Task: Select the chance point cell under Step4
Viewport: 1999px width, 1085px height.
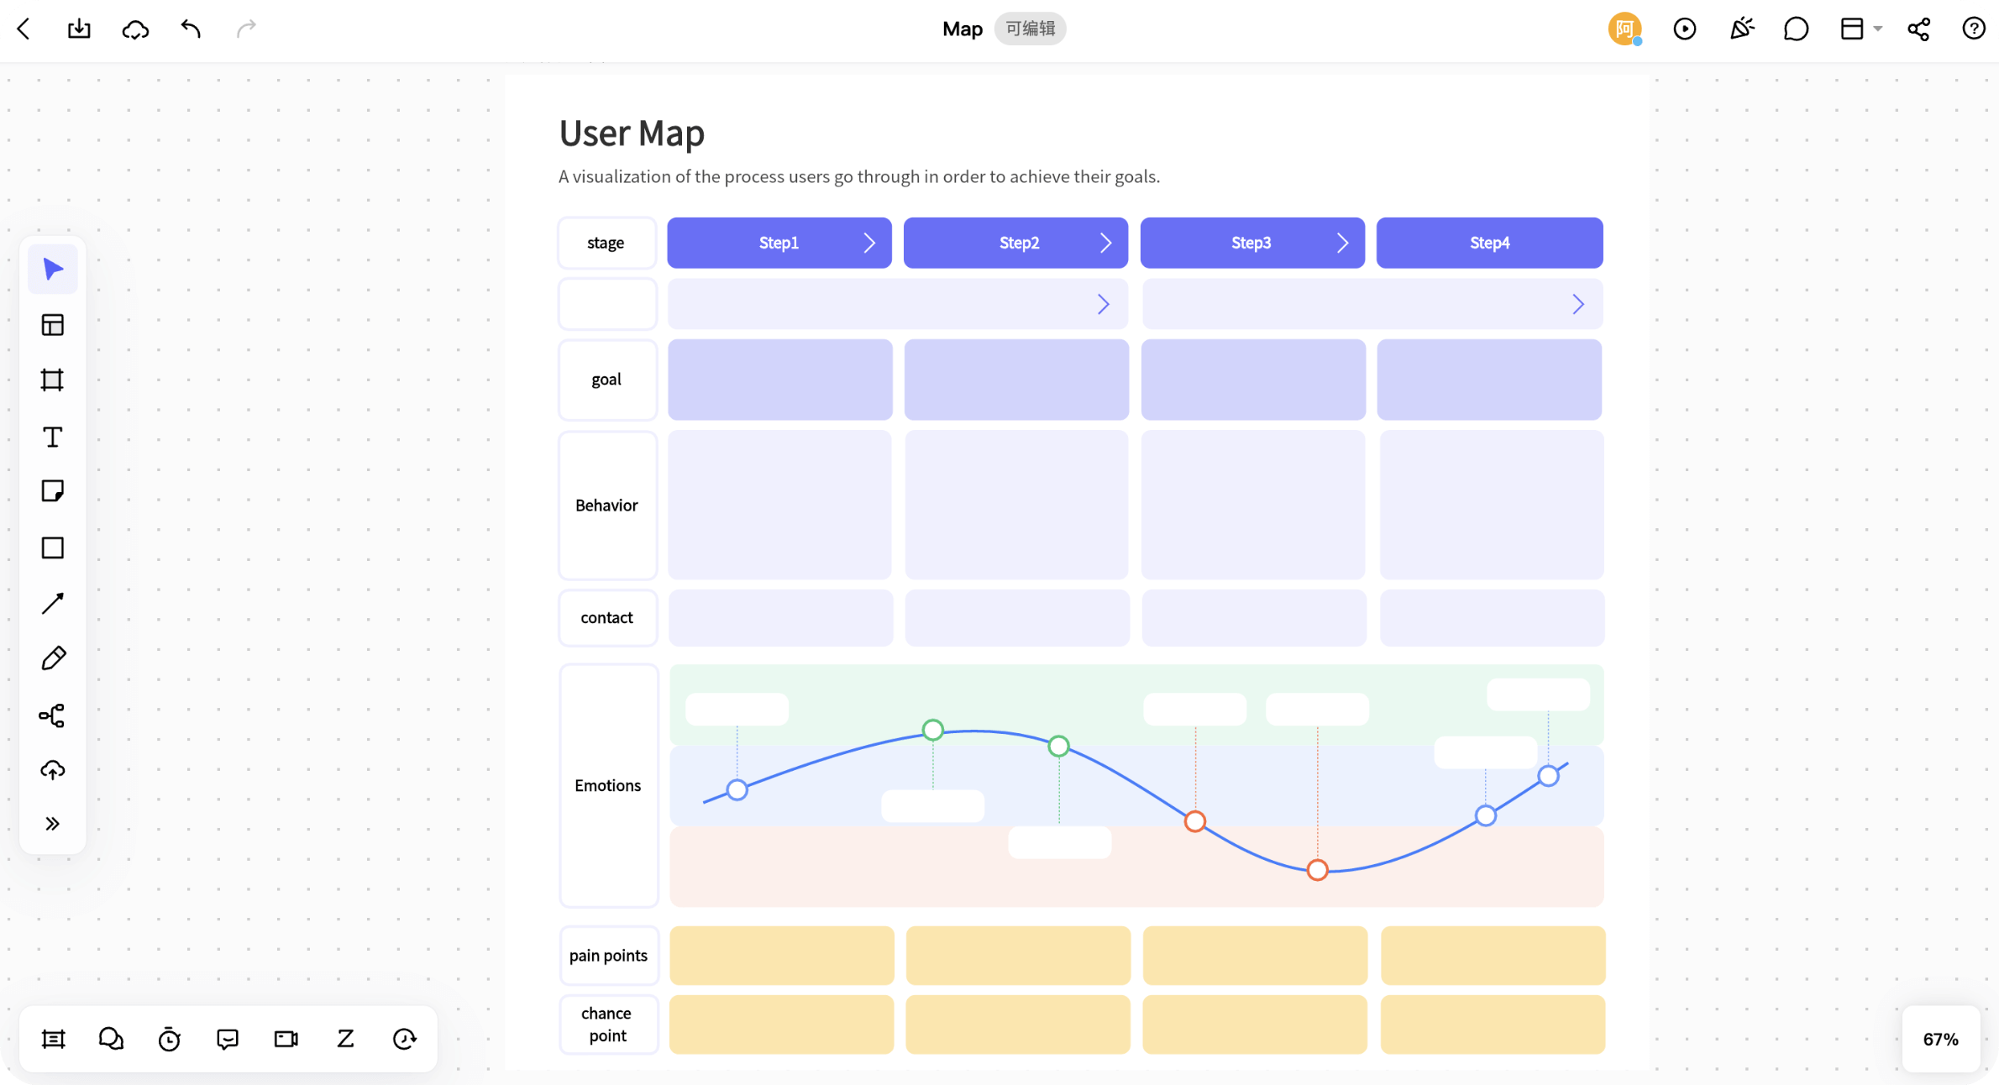Action: [x=1493, y=1025]
